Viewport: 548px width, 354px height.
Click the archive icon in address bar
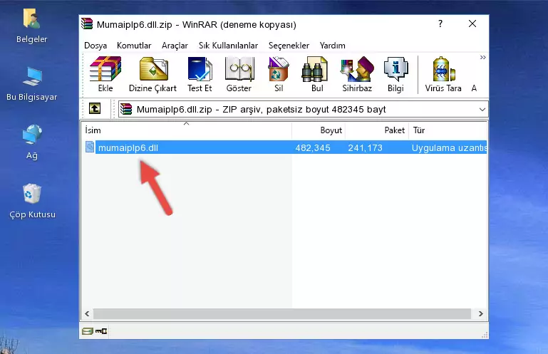[126, 109]
